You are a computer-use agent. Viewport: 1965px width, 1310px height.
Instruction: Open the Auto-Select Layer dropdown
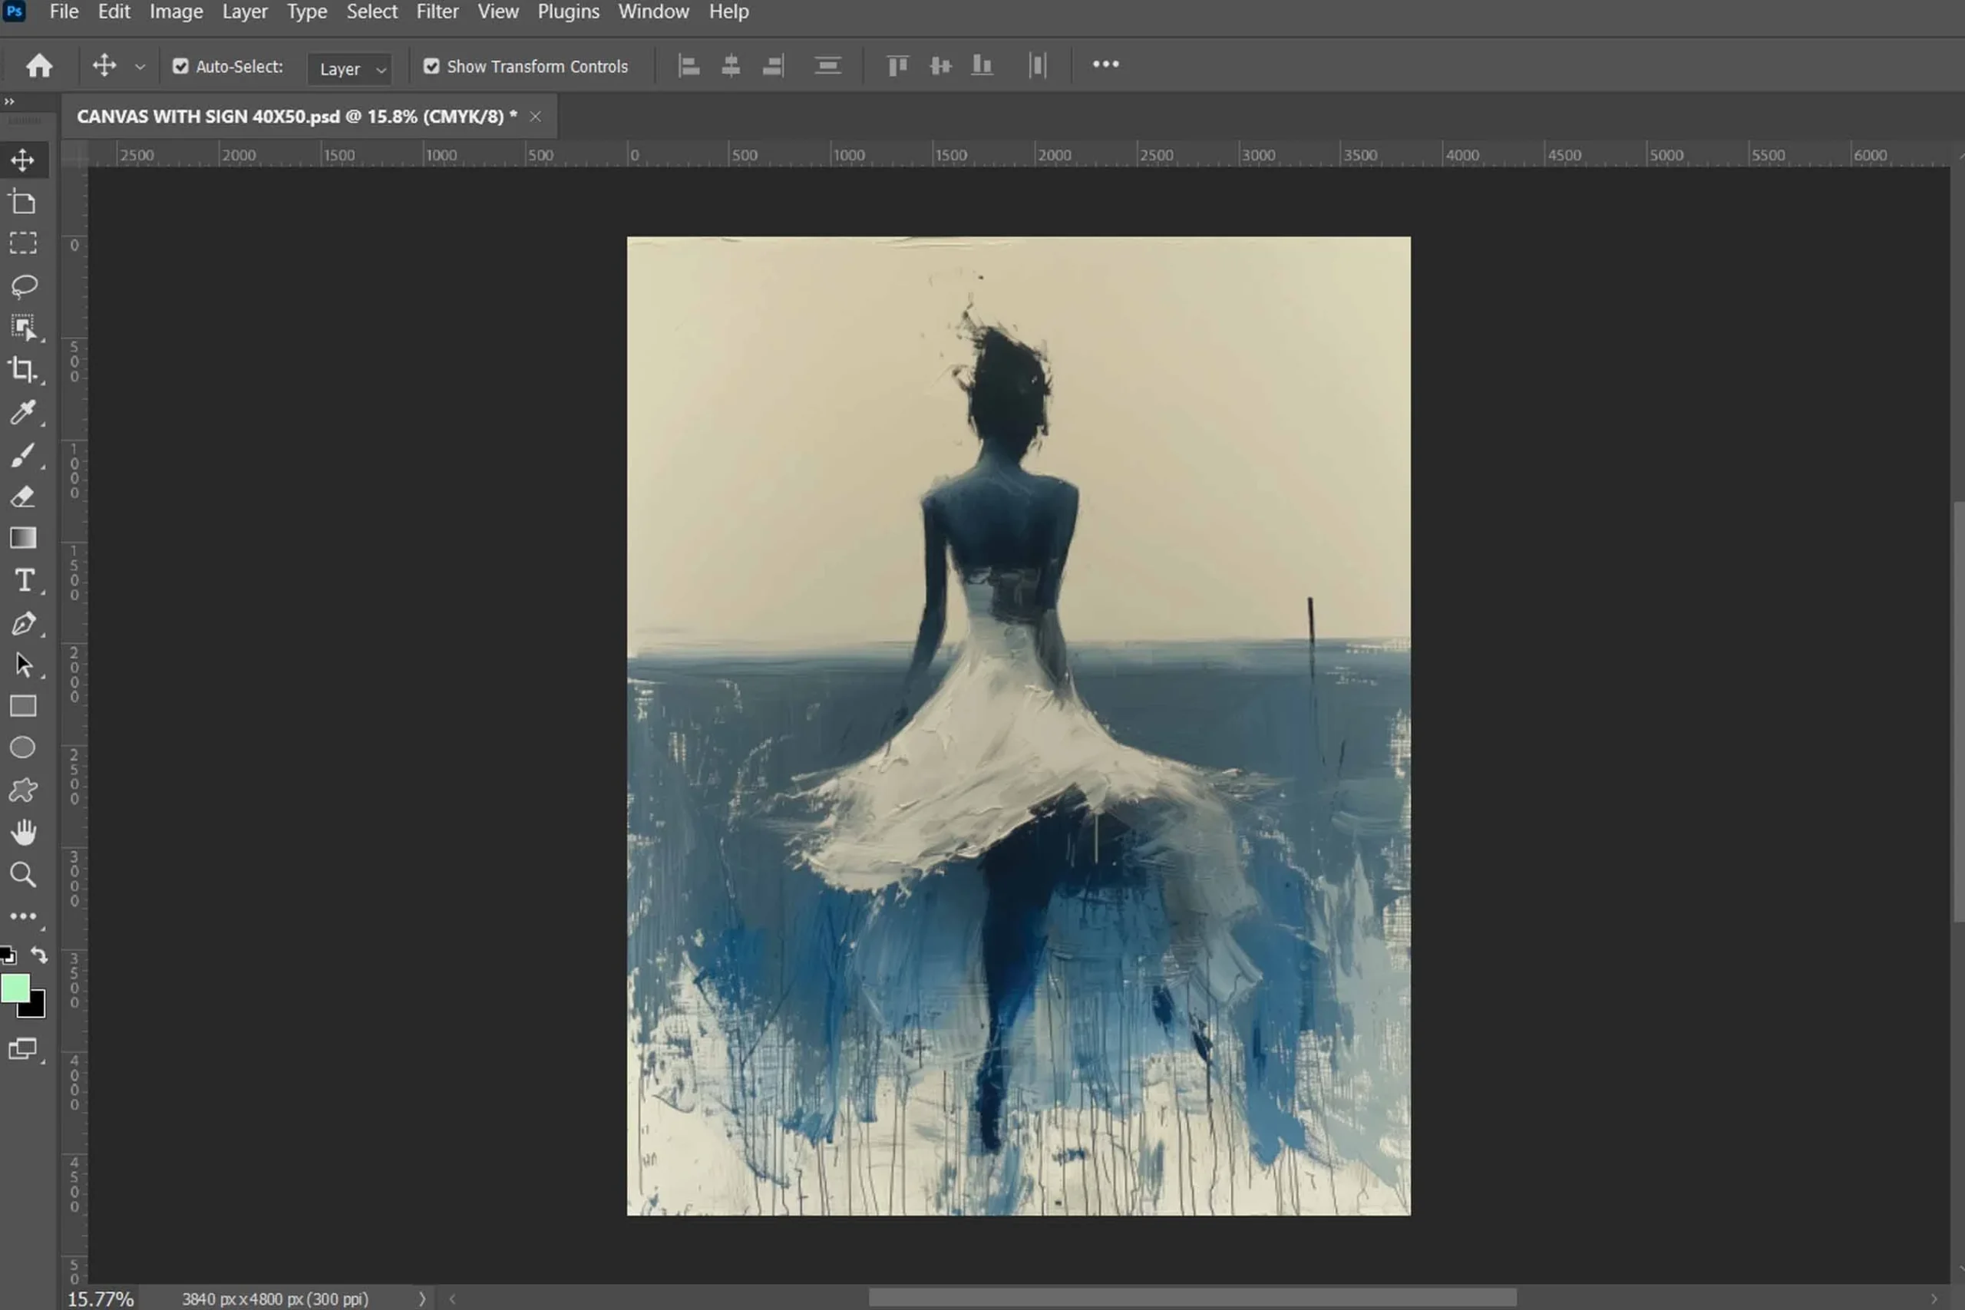(x=349, y=68)
